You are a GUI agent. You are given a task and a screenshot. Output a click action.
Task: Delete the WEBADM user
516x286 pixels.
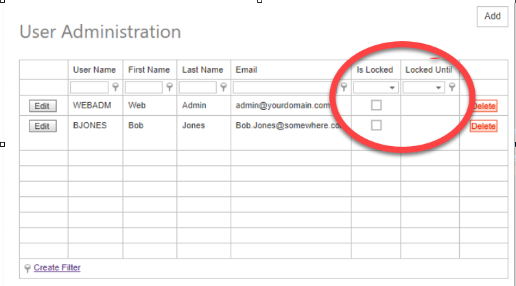click(483, 106)
